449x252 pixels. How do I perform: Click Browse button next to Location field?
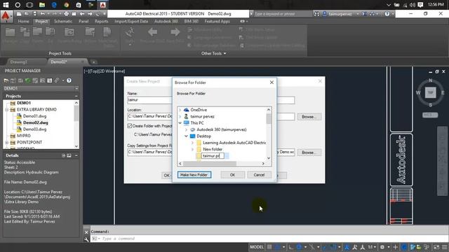coord(309,117)
